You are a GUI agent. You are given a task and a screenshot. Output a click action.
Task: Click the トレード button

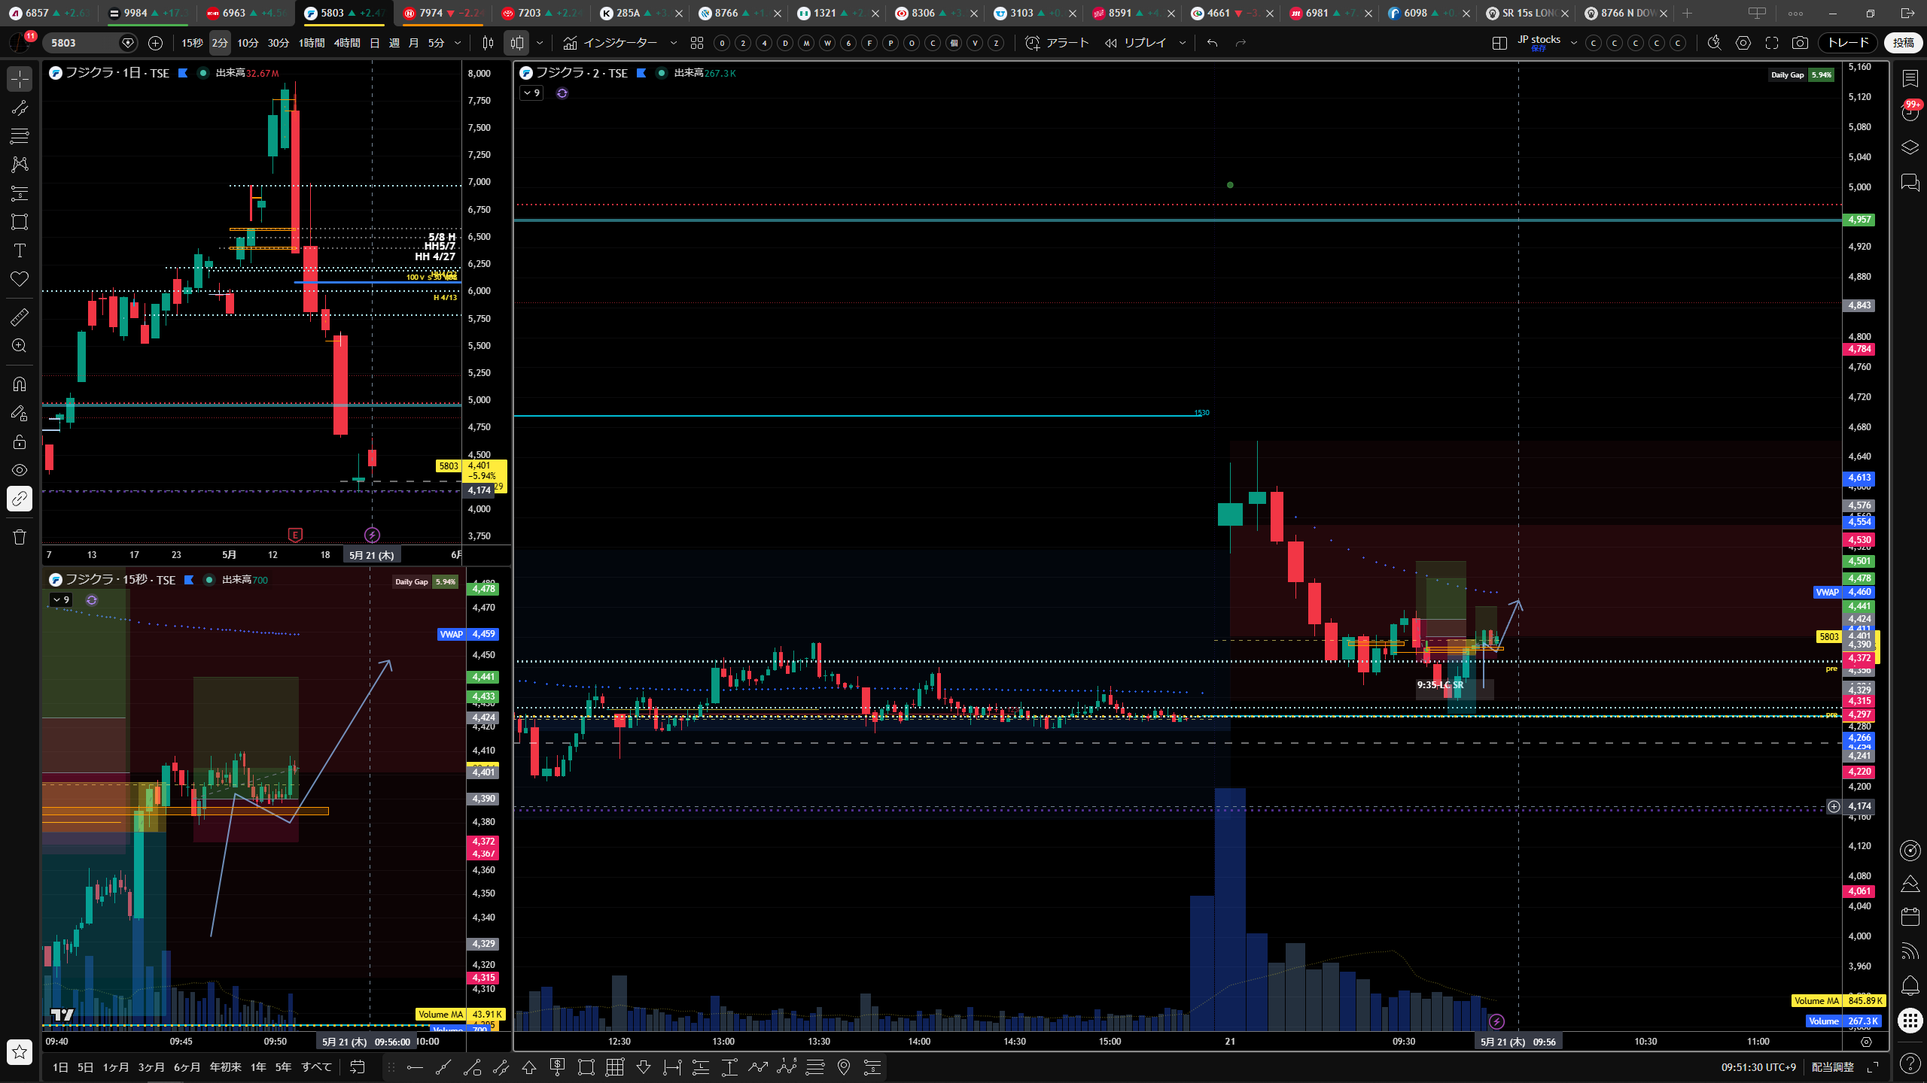pyautogui.click(x=1848, y=43)
